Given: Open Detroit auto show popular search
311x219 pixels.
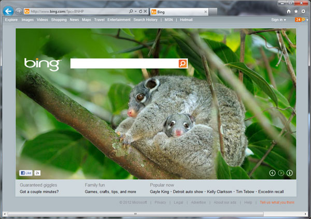Looking at the screenshot, I should click(188, 192).
